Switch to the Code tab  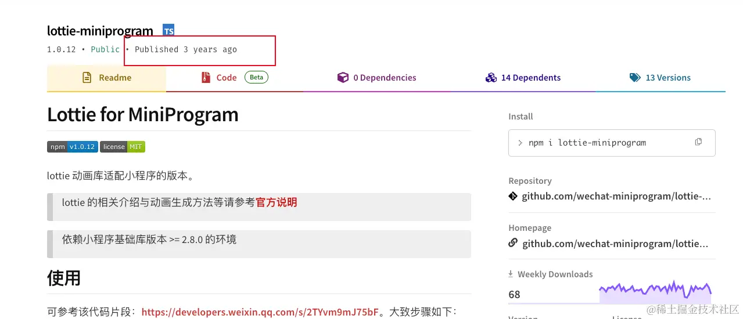(234, 78)
